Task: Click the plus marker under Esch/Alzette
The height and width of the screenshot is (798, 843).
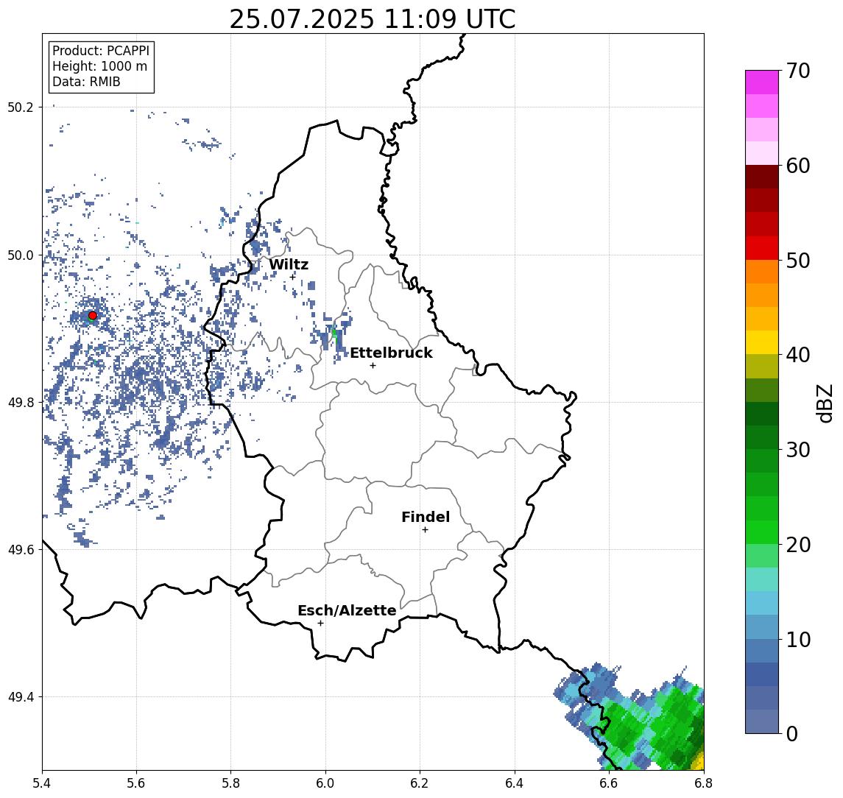Action: pos(320,624)
